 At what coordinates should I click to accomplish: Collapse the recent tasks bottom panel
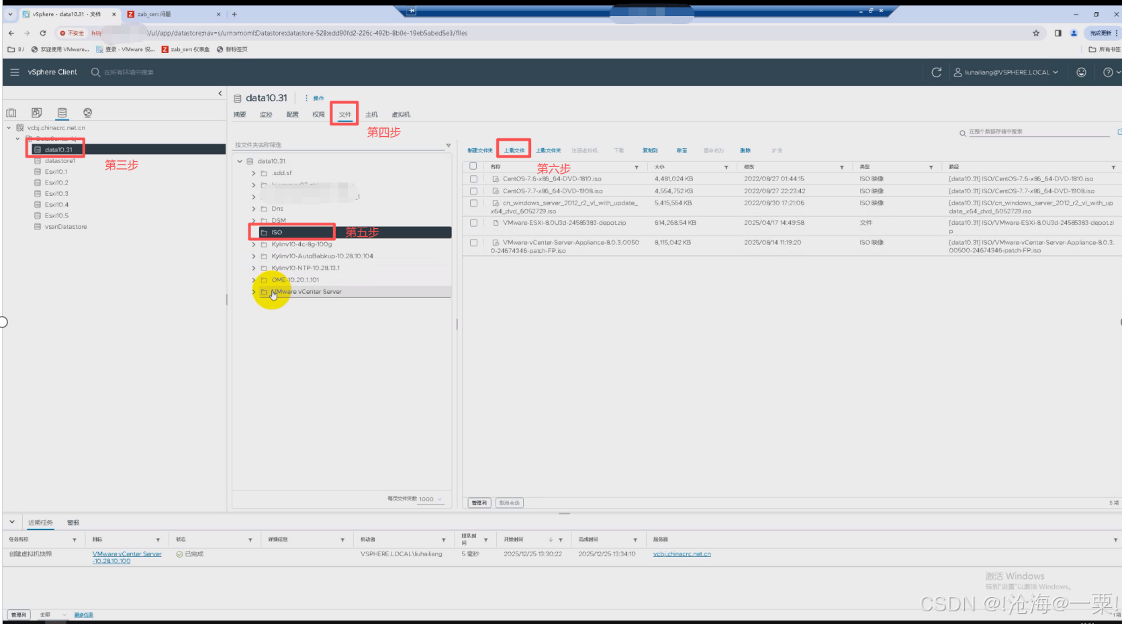point(11,522)
